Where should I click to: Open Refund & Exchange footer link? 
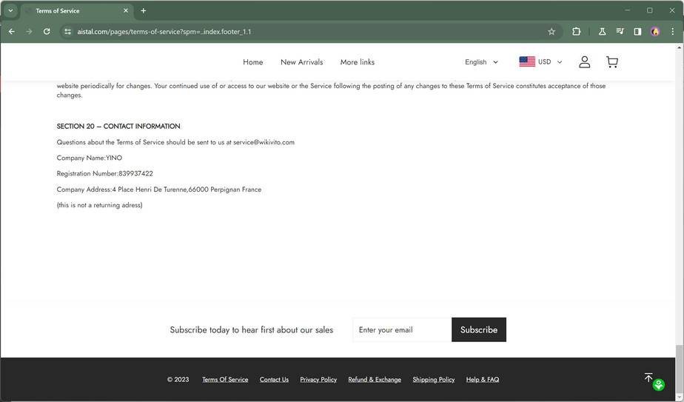click(x=375, y=380)
